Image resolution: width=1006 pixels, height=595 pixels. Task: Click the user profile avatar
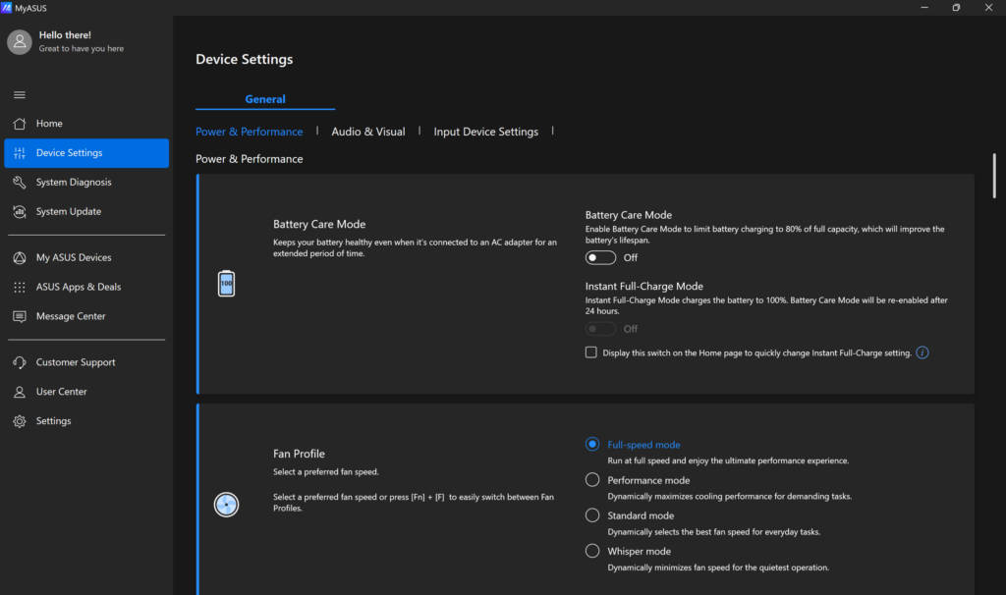tap(20, 41)
